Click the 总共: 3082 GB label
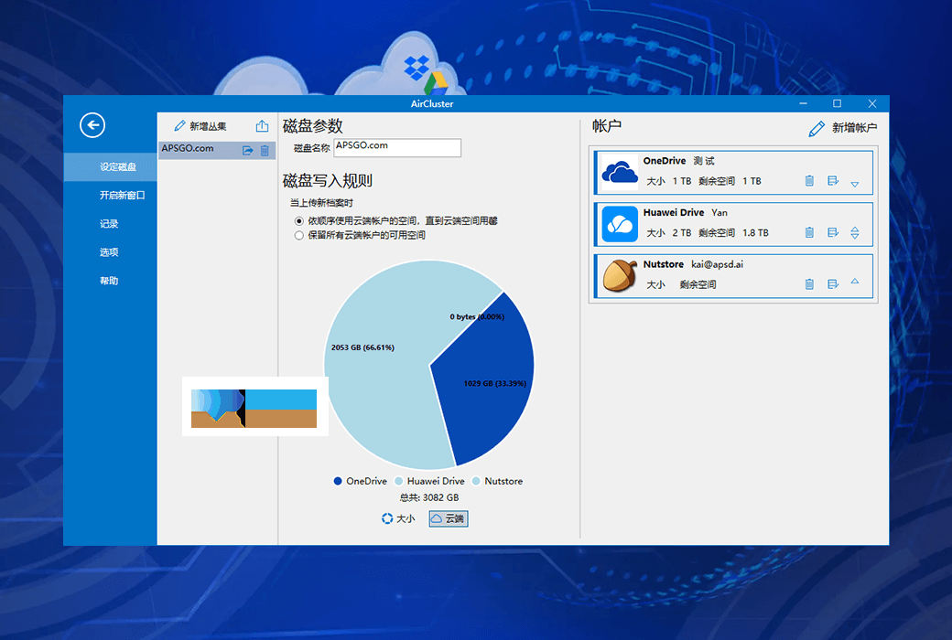The image size is (952, 640). coord(429,497)
